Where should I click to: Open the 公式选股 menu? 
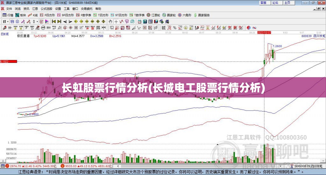[x=46, y=9]
